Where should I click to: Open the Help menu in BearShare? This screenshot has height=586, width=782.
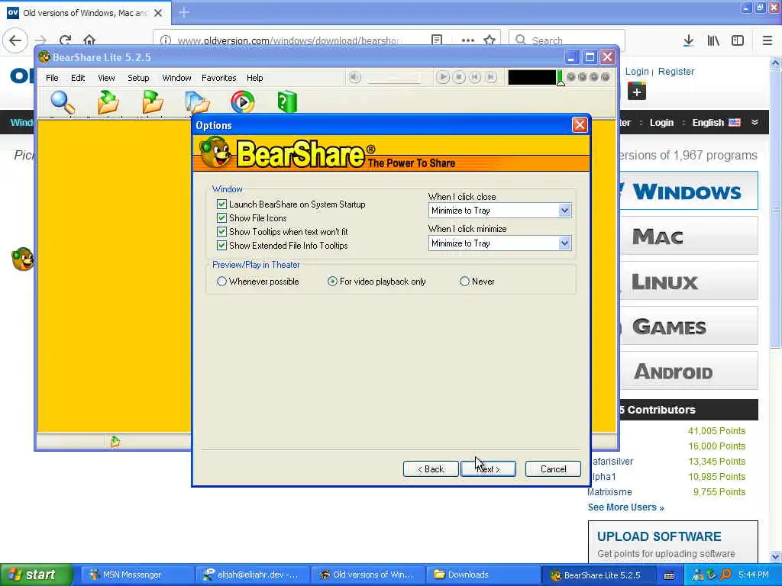254,78
